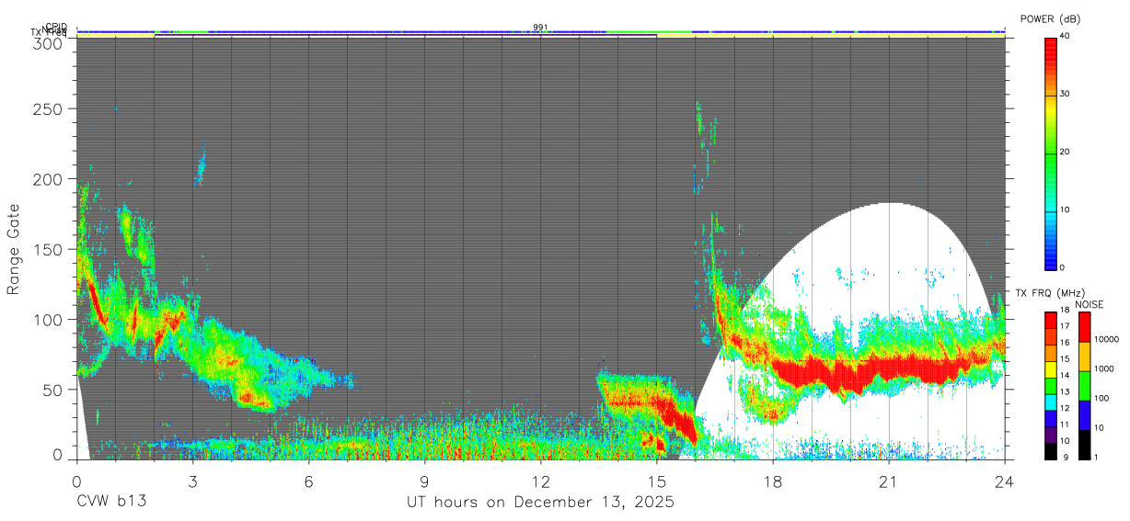Viewport: 1130px width, 521px height.
Task: Click the '11' label in TX FRQ legend
Action: click(x=1065, y=425)
